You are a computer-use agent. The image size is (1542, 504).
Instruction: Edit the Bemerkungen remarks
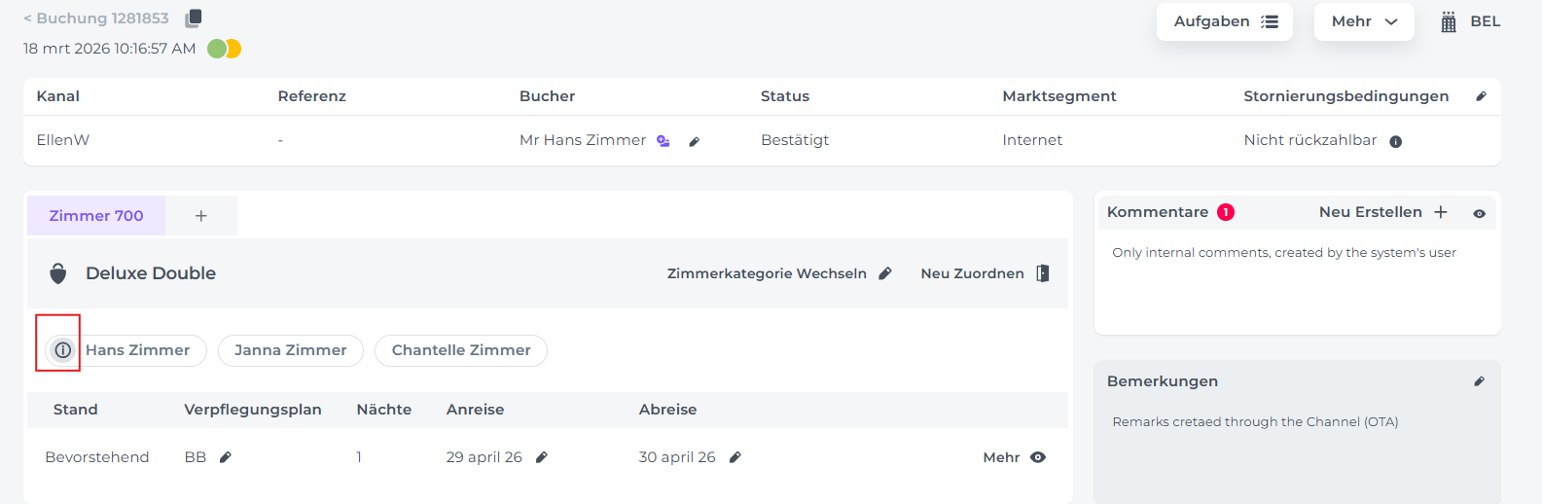pyautogui.click(x=1479, y=381)
